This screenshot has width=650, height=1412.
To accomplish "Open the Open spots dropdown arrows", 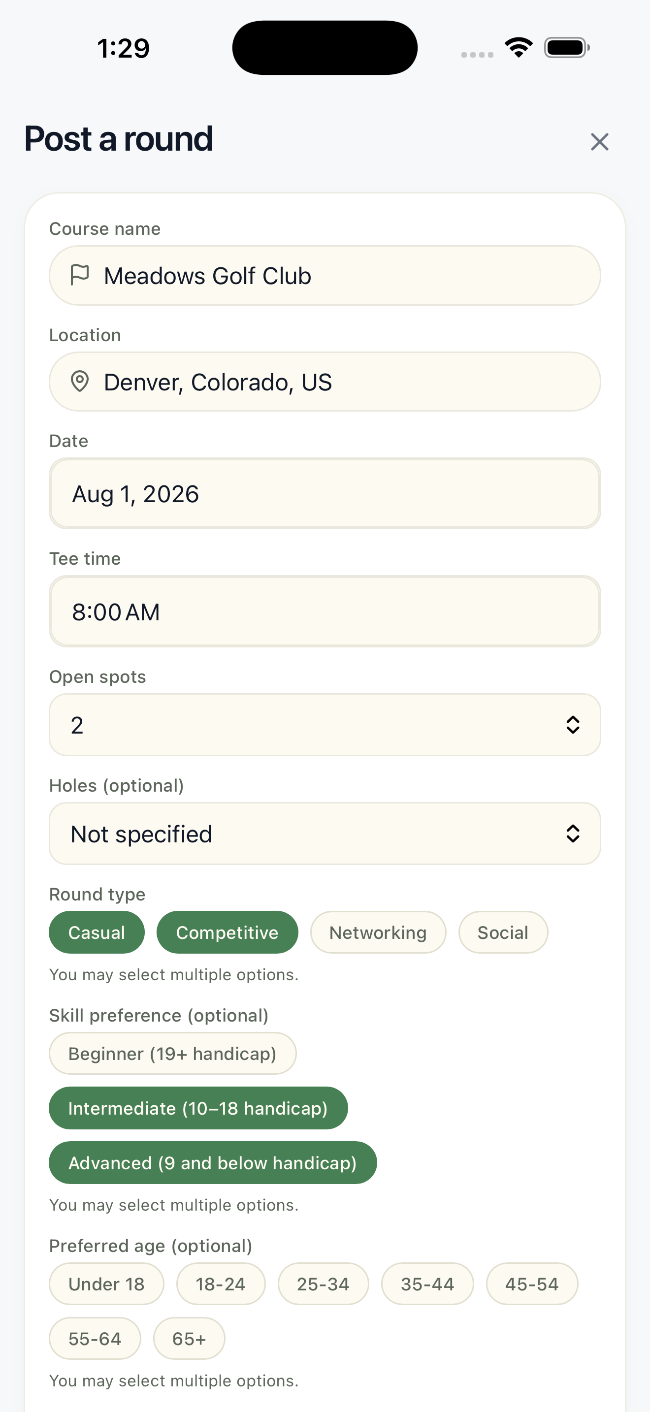I will [573, 725].
